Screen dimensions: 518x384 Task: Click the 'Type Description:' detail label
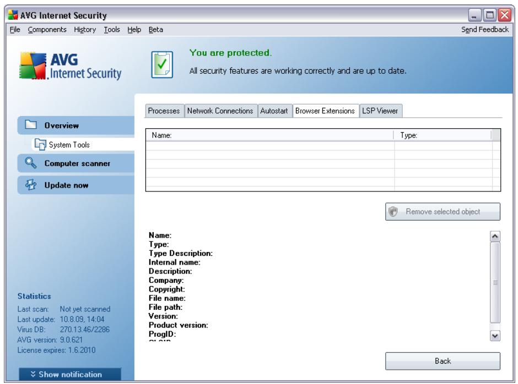(180, 253)
